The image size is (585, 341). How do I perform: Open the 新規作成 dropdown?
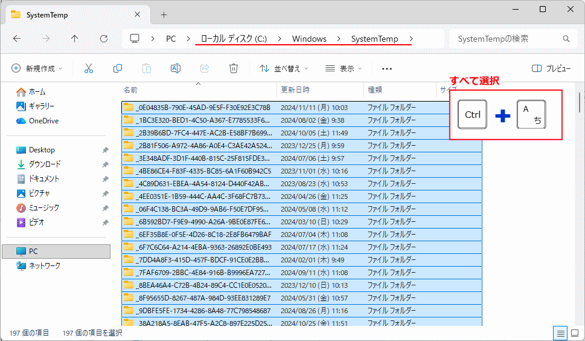(x=37, y=68)
